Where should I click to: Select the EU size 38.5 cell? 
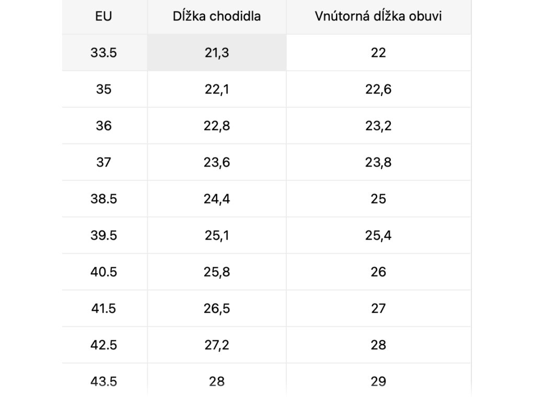[103, 199]
